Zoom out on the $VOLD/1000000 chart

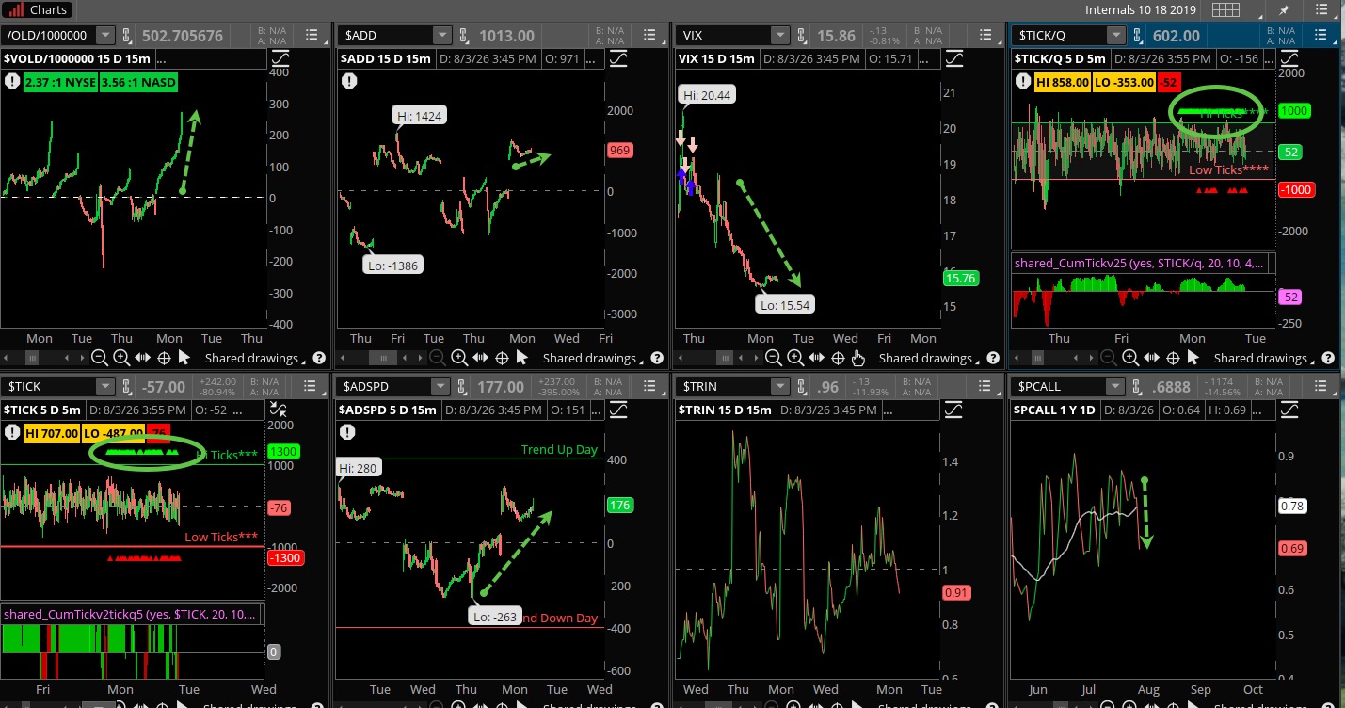100,358
